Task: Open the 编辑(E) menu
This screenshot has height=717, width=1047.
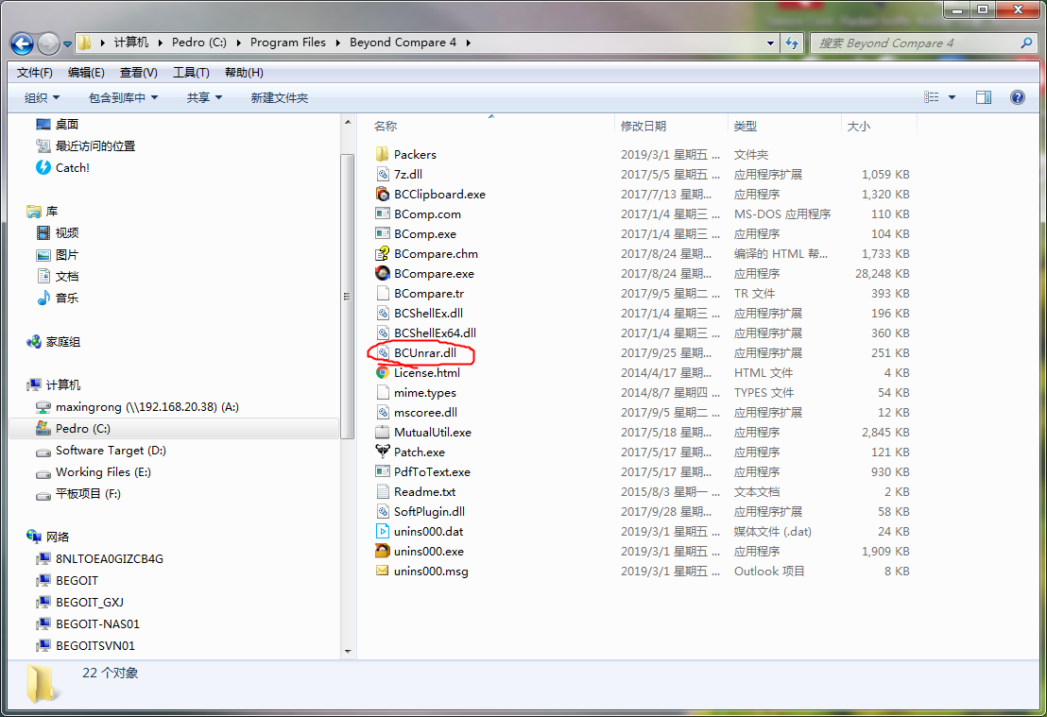Action: point(86,72)
